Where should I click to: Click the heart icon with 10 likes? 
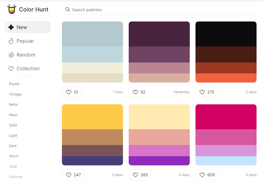click(69, 92)
